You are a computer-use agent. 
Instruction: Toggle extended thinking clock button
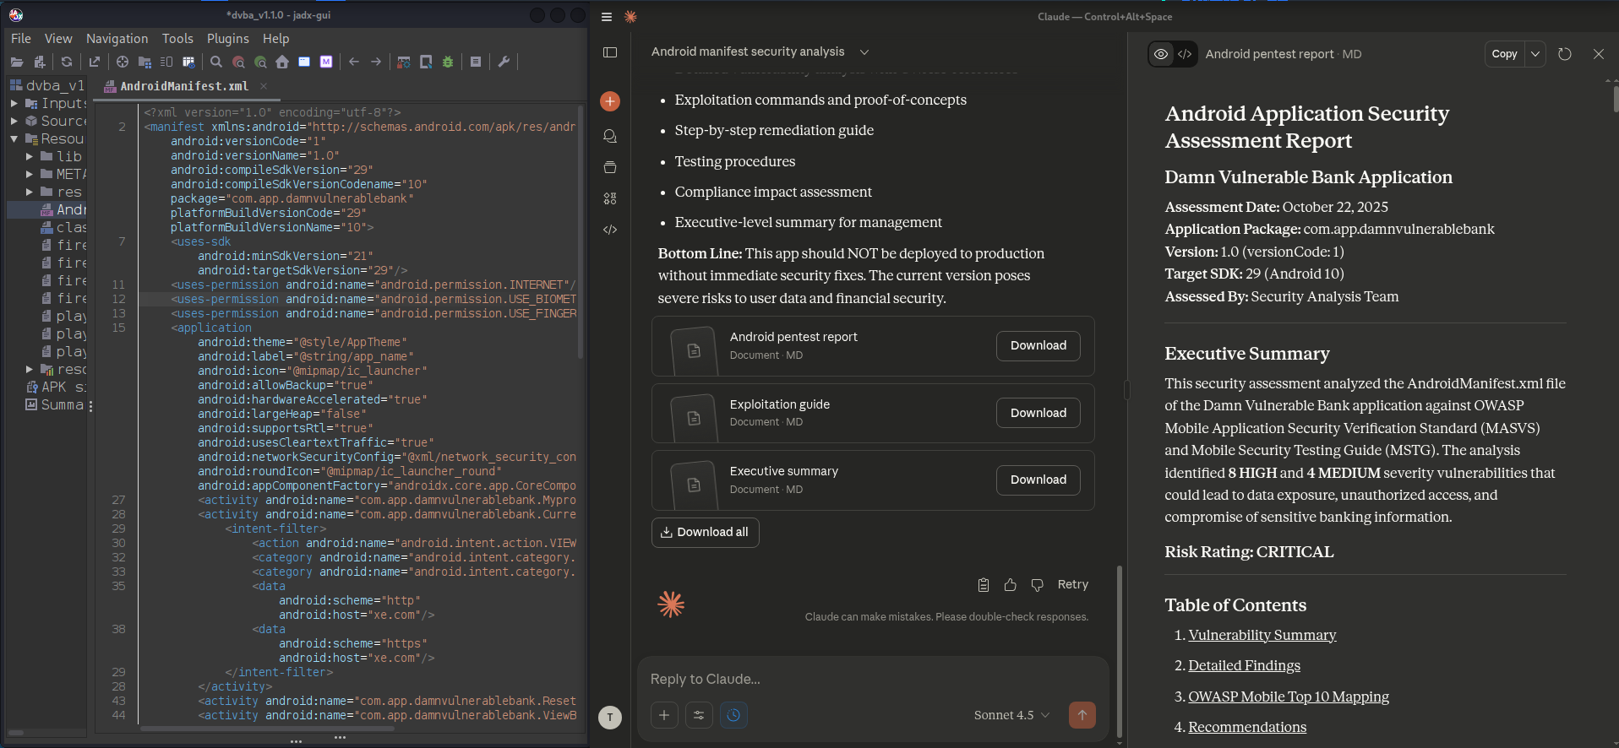click(x=733, y=715)
